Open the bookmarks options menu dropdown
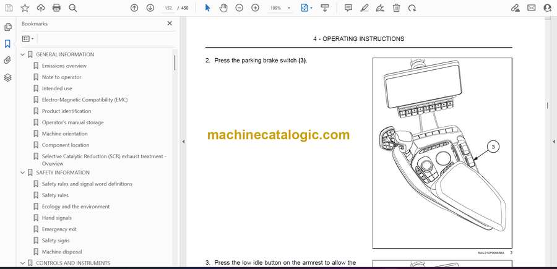Viewport: 557px width, 269px height. [x=28, y=38]
